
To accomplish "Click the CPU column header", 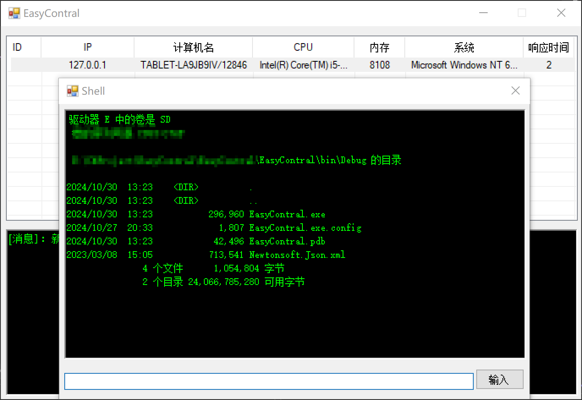I will click(303, 47).
